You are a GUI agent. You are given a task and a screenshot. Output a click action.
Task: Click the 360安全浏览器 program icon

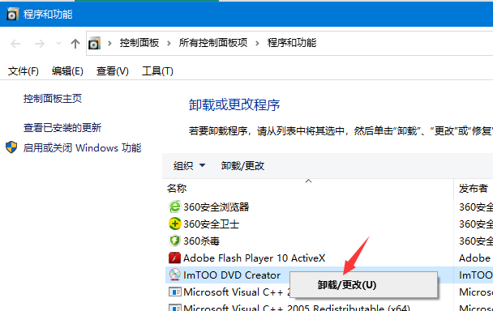click(175, 207)
